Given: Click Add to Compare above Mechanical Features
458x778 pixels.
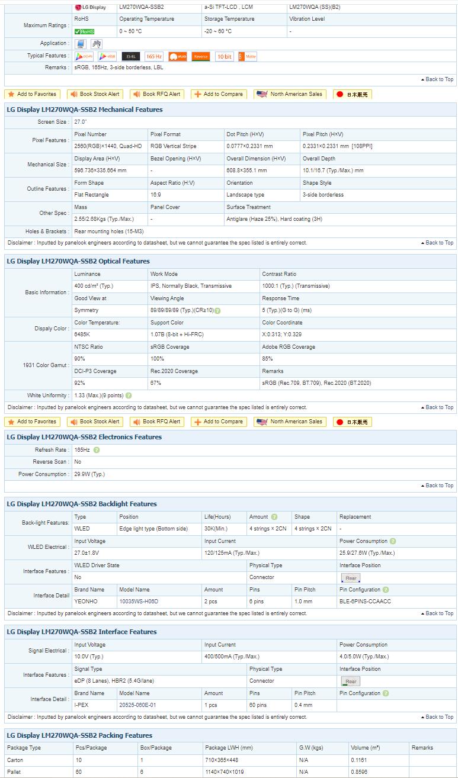Looking at the screenshot, I should [219, 94].
